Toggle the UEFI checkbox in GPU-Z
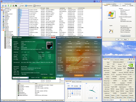Screen dimensions: 136x102 (x=131, y=71)
